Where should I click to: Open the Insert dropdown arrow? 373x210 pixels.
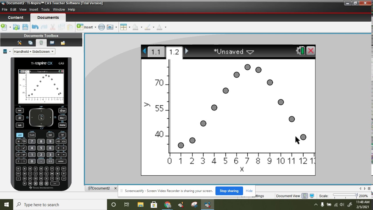point(95,27)
